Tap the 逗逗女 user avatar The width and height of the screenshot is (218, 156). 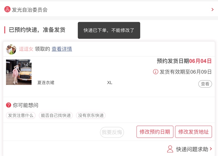(x=11, y=49)
